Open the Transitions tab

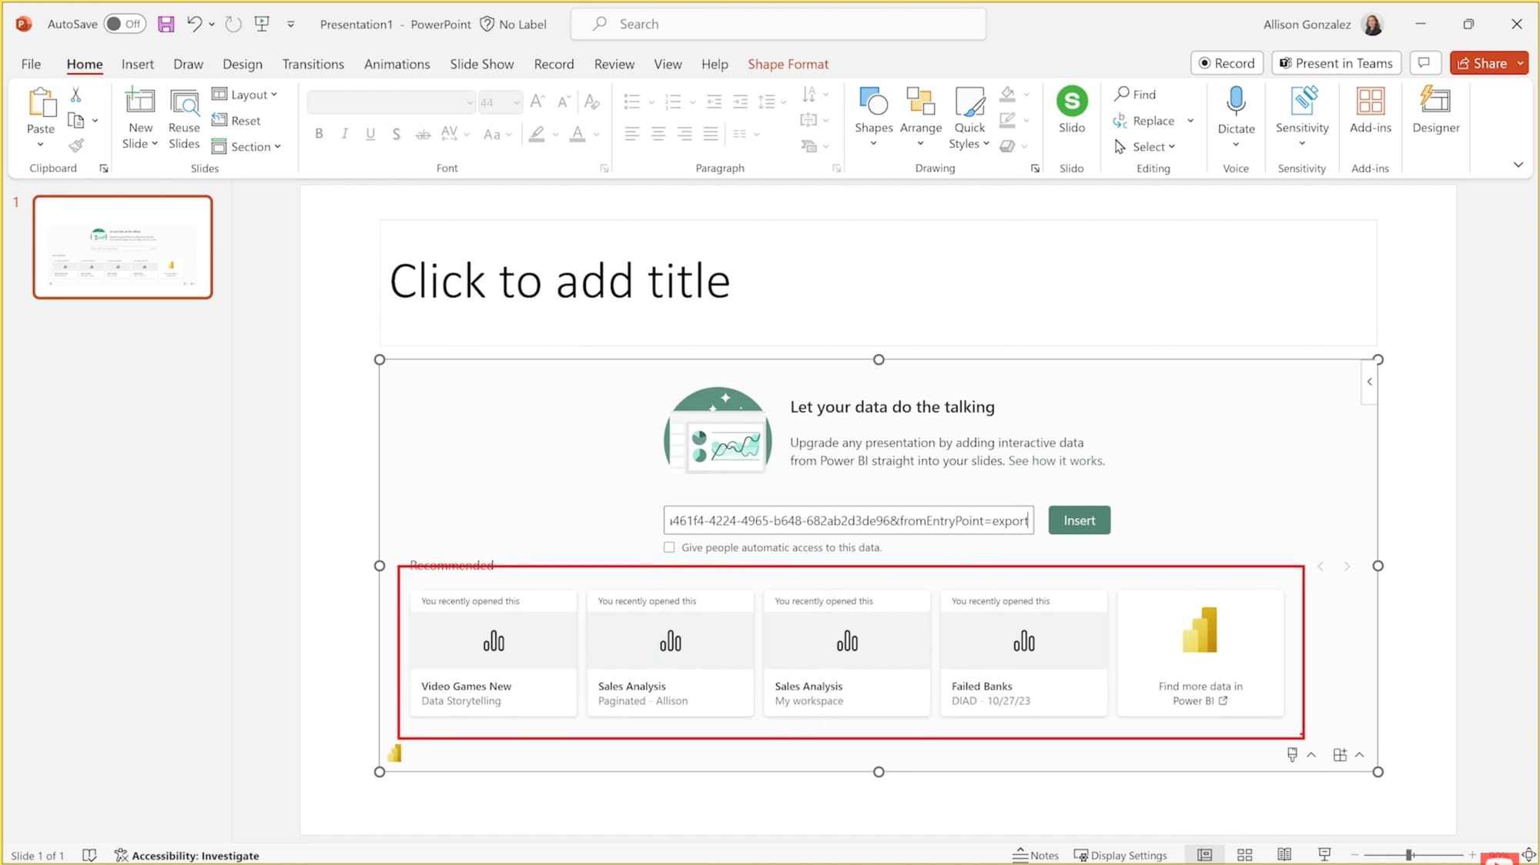click(313, 64)
